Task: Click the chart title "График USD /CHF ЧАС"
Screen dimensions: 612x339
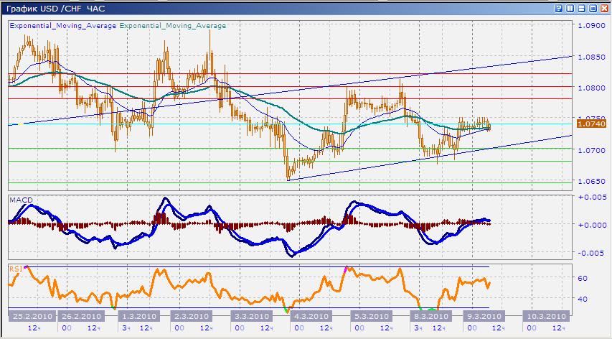Action: (x=56, y=8)
